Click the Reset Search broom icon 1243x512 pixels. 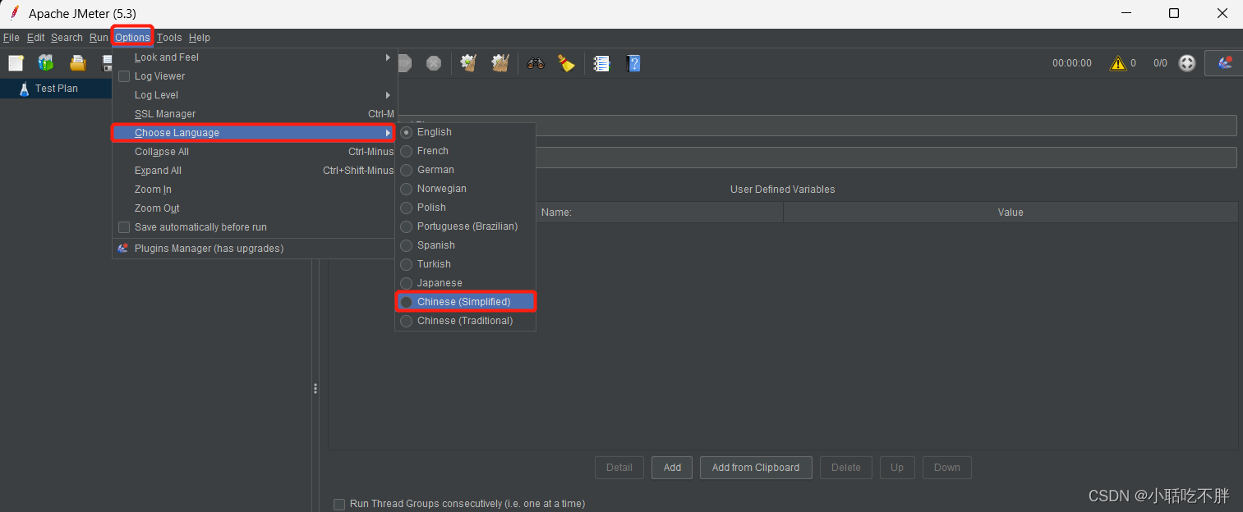click(566, 63)
